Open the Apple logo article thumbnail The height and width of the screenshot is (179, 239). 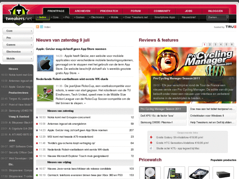point(45,63)
